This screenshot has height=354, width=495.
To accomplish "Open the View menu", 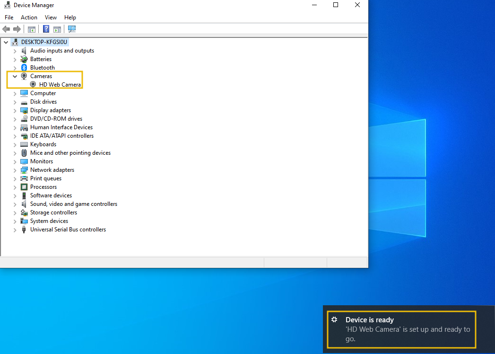I will (51, 18).
